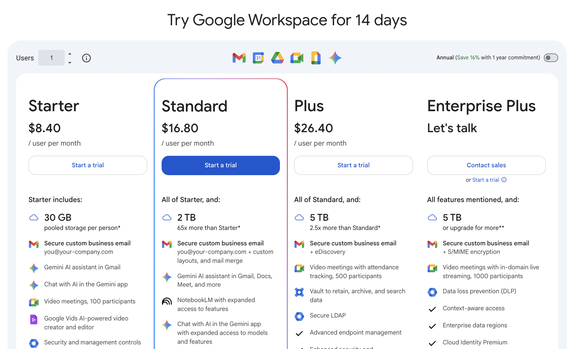This screenshot has height=349, width=573.
Task: Open Gmail from the app icons row
Action: [x=239, y=58]
